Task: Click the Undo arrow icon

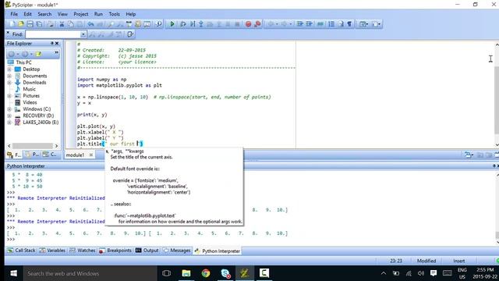Action: coord(90,24)
